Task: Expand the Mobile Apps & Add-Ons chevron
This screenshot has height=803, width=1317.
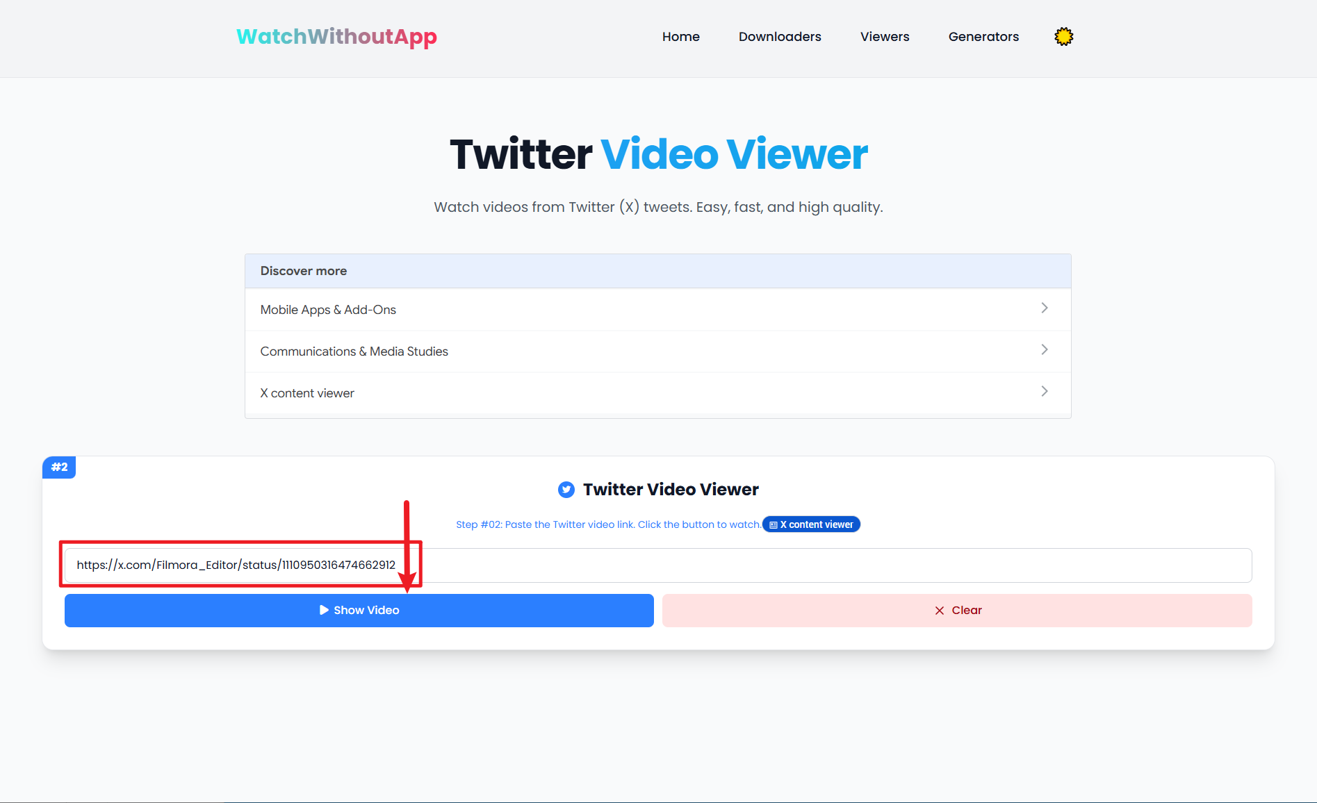Action: (1044, 308)
